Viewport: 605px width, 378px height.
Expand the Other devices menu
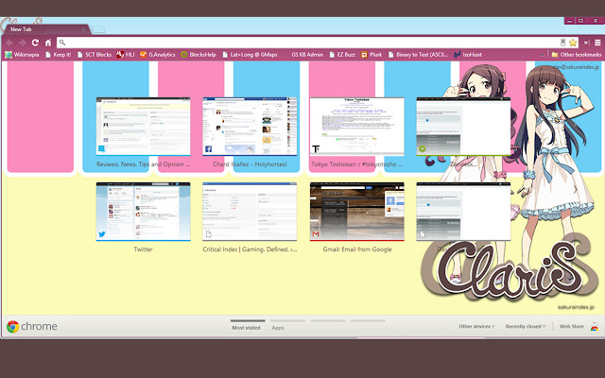pyautogui.click(x=476, y=326)
